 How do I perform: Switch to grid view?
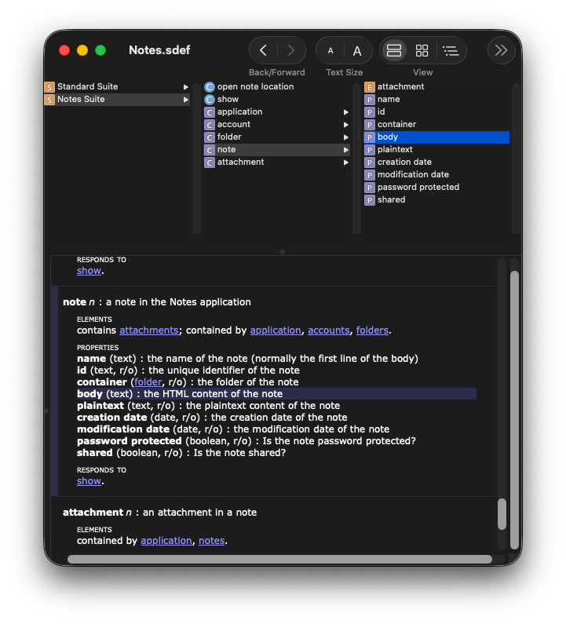coord(422,50)
